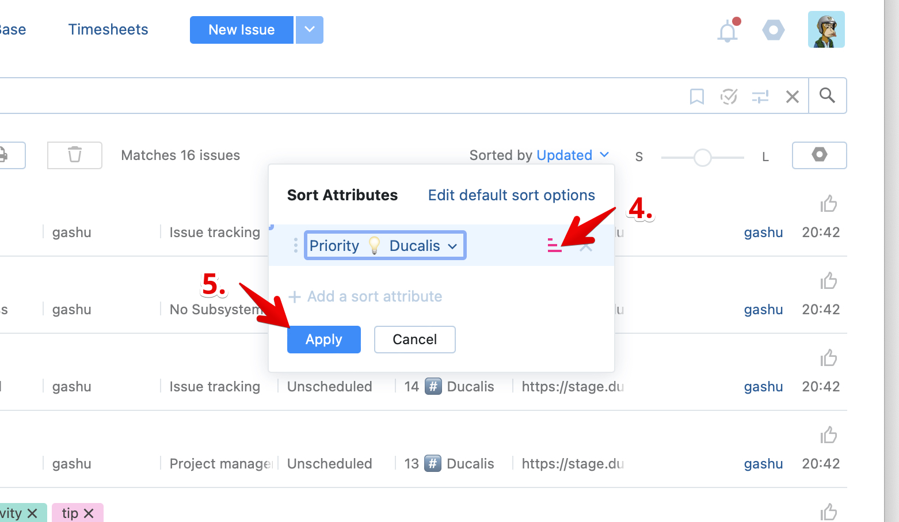Click the delete trash icon
899x522 pixels.
pos(75,155)
